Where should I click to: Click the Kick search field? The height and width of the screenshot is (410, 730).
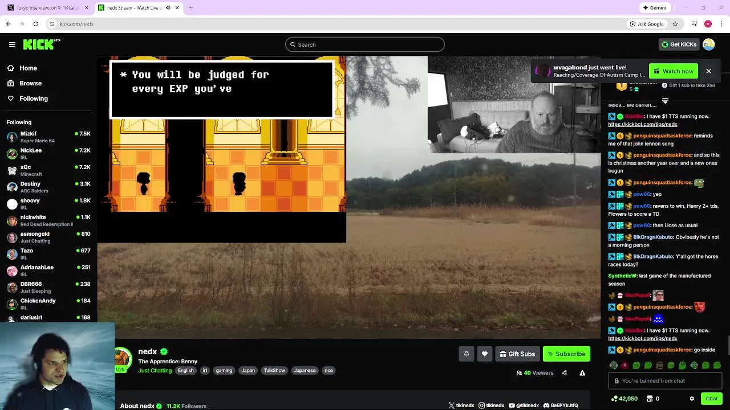click(365, 44)
